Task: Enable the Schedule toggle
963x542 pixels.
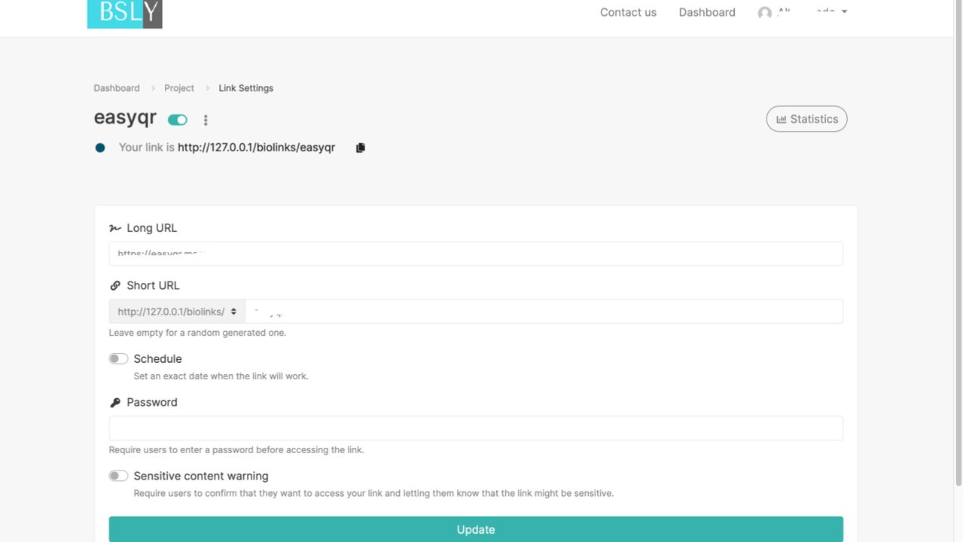Action: tap(118, 358)
